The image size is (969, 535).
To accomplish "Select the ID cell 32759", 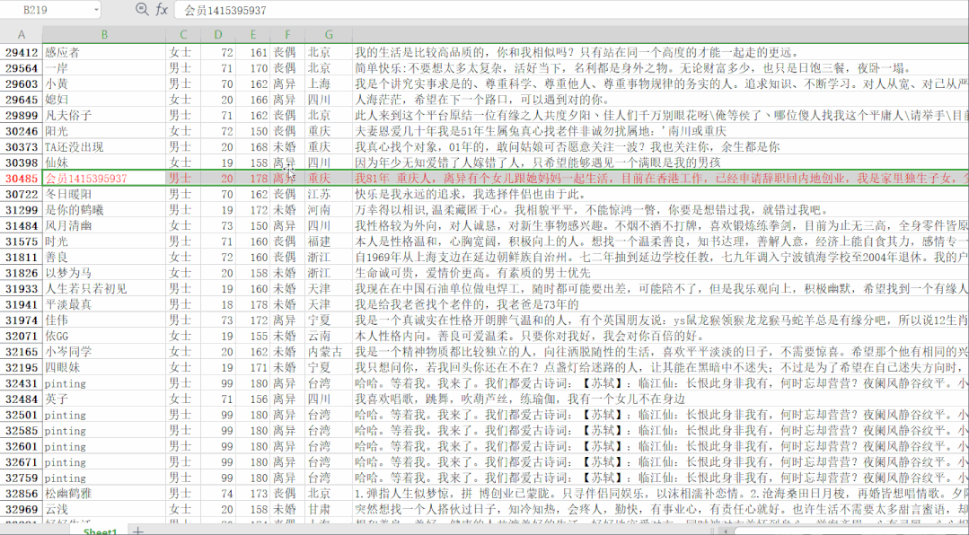I will pos(21,478).
